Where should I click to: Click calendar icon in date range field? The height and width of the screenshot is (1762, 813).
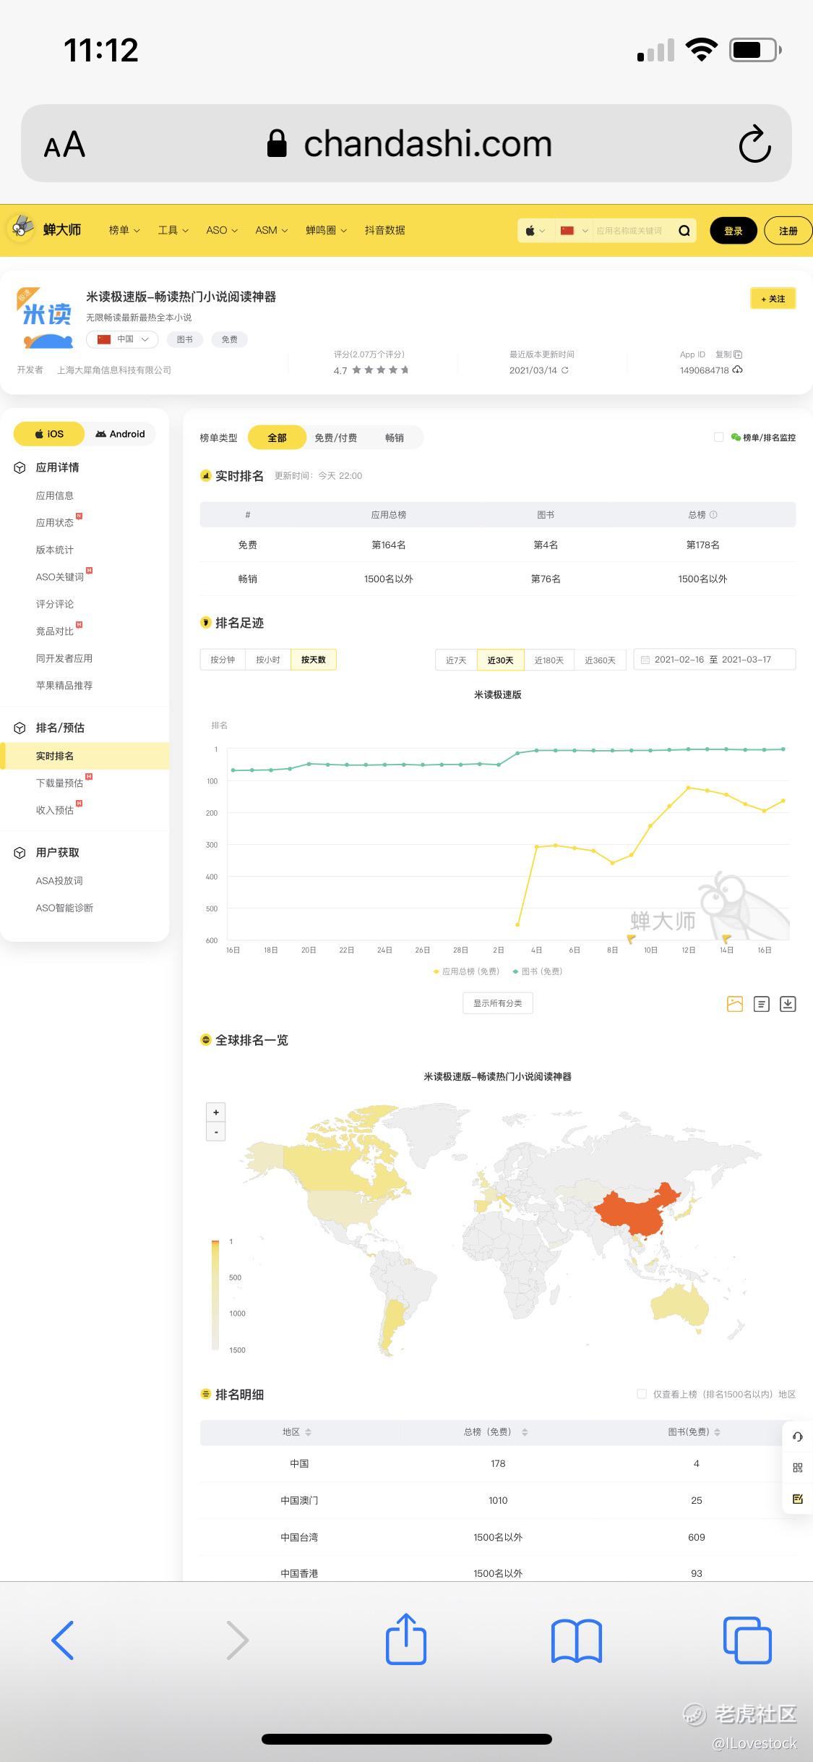point(645,660)
